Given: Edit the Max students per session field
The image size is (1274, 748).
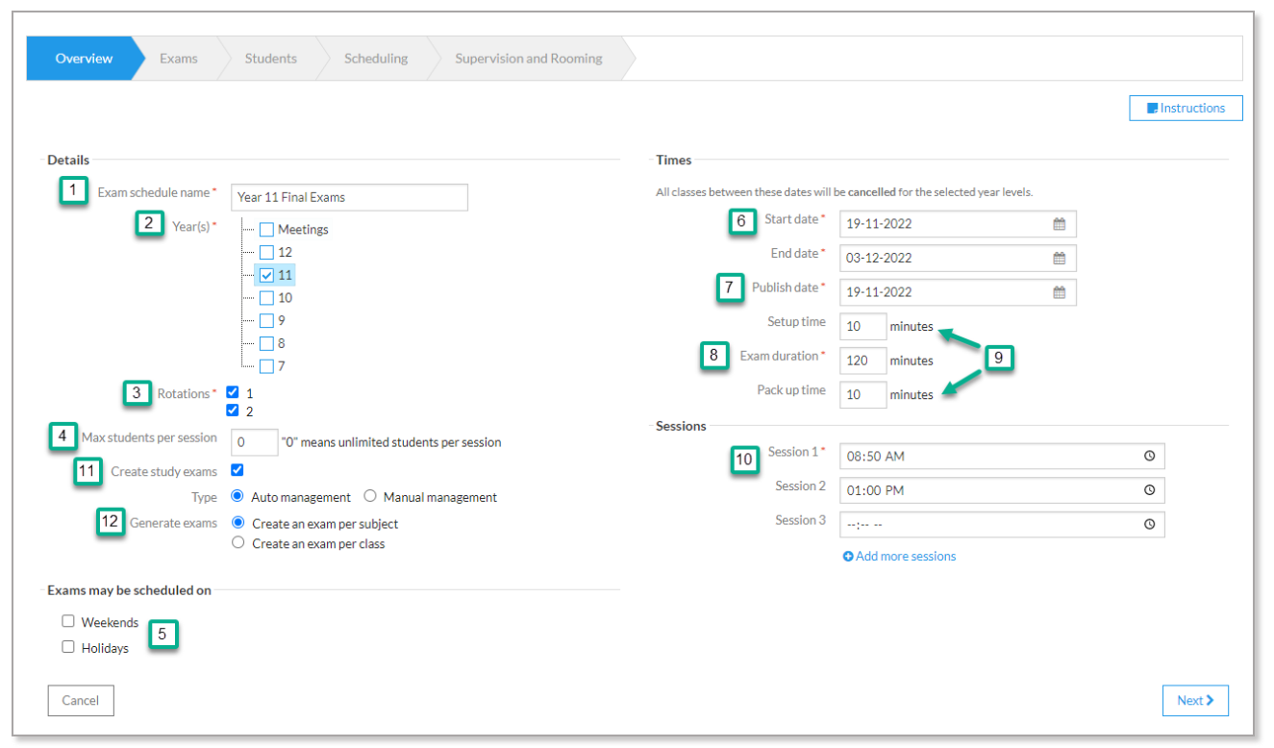Looking at the screenshot, I should (255, 442).
